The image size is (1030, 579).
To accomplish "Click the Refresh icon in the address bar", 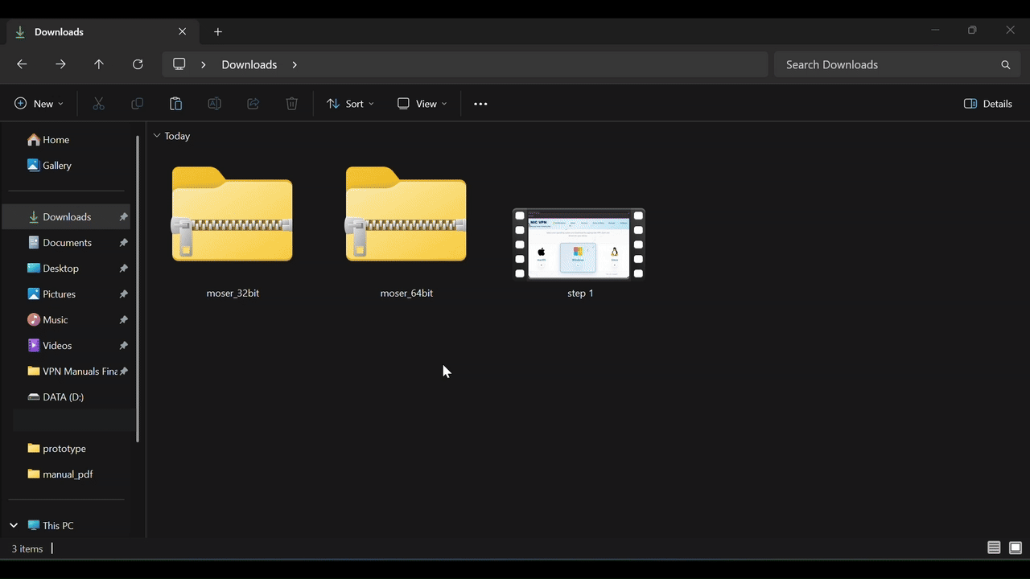I will [x=138, y=64].
